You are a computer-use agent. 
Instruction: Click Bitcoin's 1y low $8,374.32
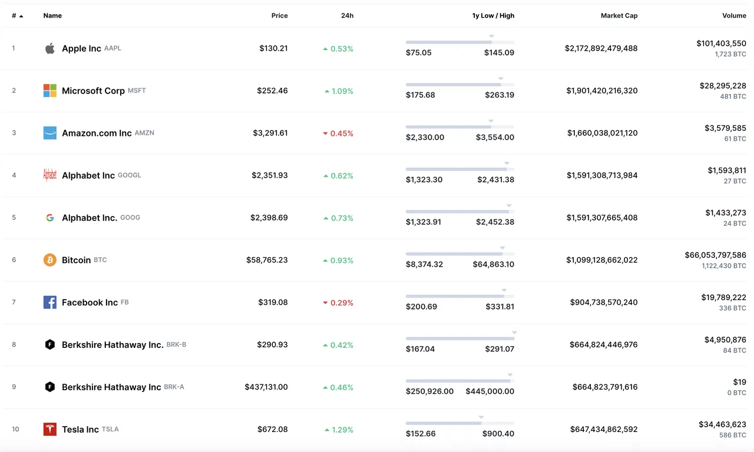point(424,264)
